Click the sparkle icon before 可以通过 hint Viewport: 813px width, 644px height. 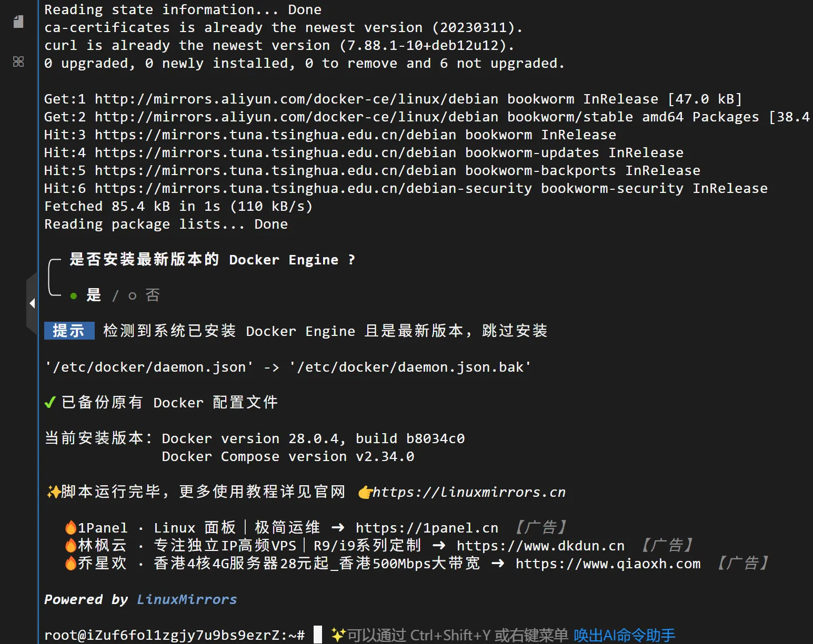(338, 635)
